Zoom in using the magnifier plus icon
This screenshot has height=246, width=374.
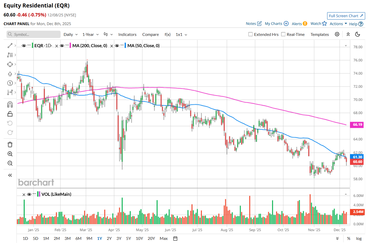pos(10,154)
